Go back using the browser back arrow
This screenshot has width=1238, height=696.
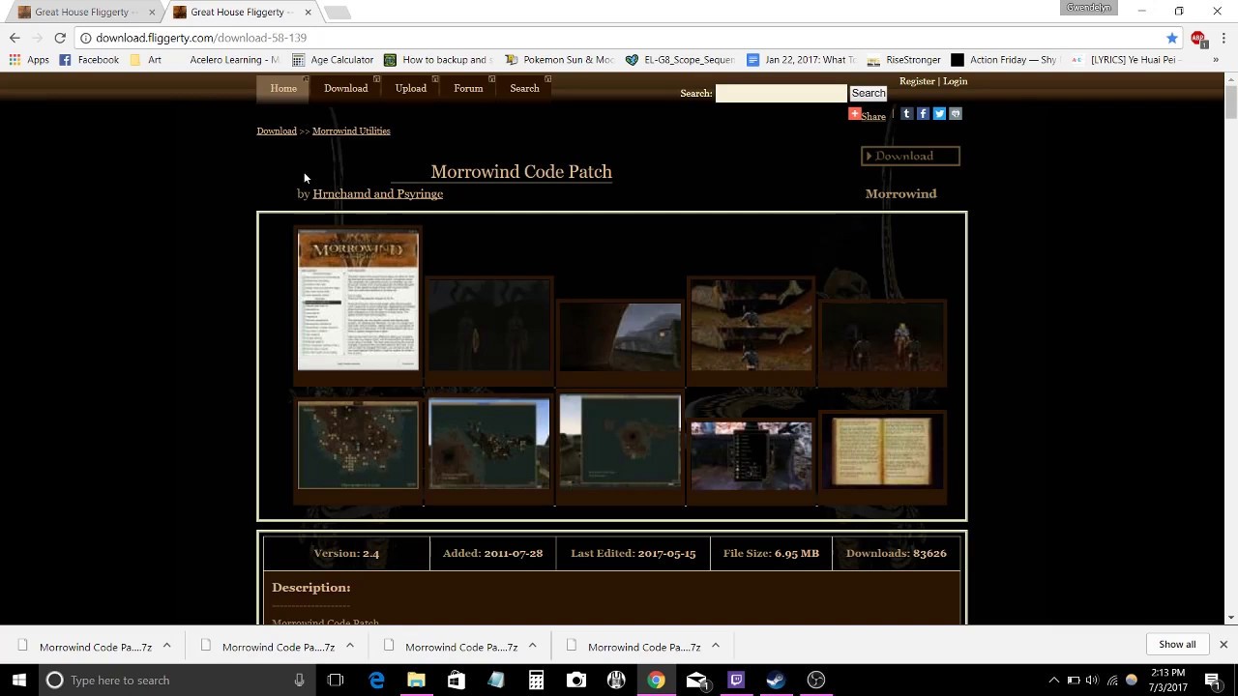click(15, 38)
